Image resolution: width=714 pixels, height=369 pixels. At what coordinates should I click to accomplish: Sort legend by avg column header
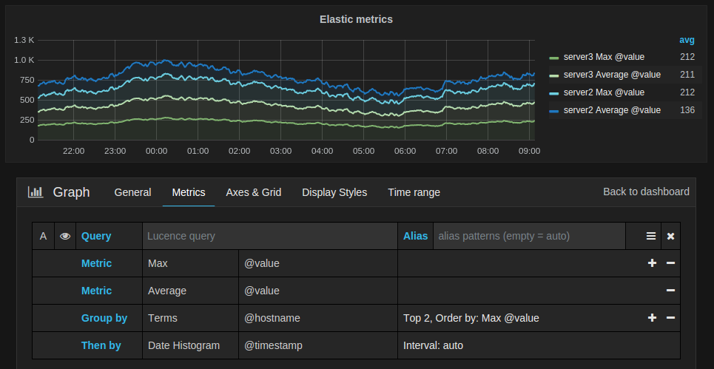coord(686,39)
